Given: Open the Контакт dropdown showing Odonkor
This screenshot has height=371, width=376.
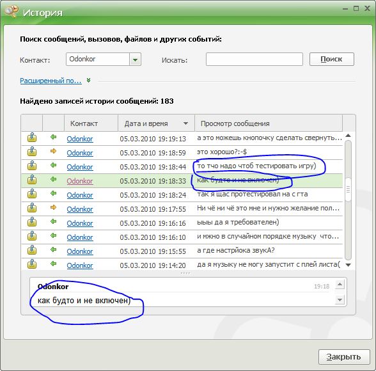Looking at the screenshot, I should pos(136,59).
